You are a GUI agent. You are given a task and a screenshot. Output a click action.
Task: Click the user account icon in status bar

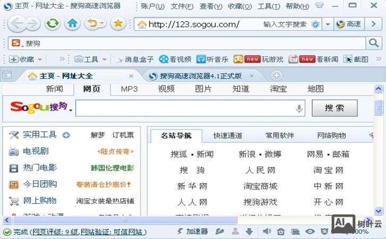[x=236, y=232]
